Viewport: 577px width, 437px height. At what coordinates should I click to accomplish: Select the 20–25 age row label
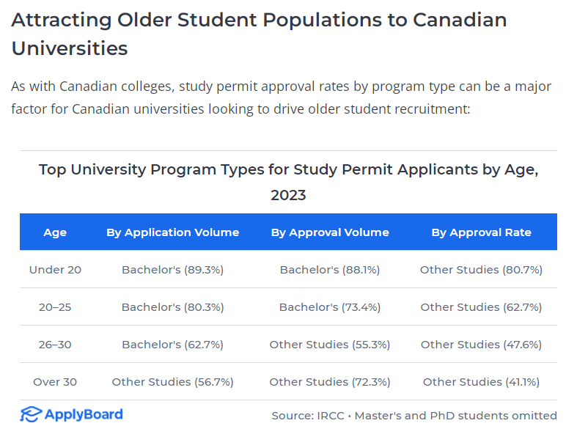point(55,307)
